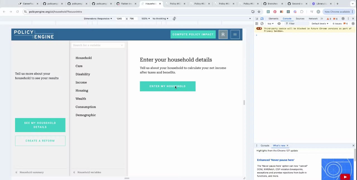Select the Income category
357x180 pixels.
81,82
